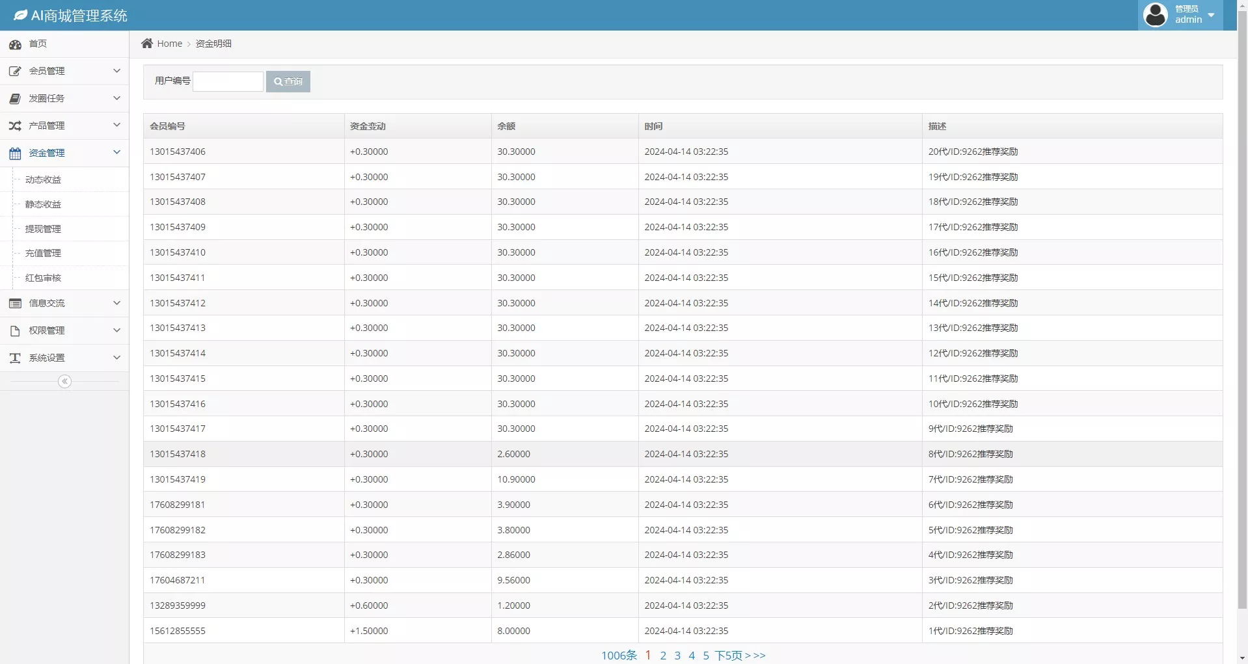Click the calendar icon for 资金管理

[x=15, y=153]
